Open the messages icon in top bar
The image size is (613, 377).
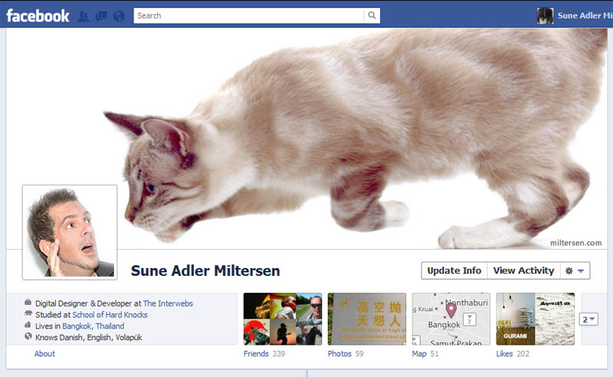point(101,16)
